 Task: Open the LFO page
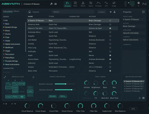click(x=106, y=4)
